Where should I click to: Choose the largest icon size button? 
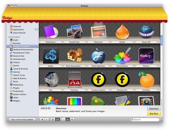point(72,120)
